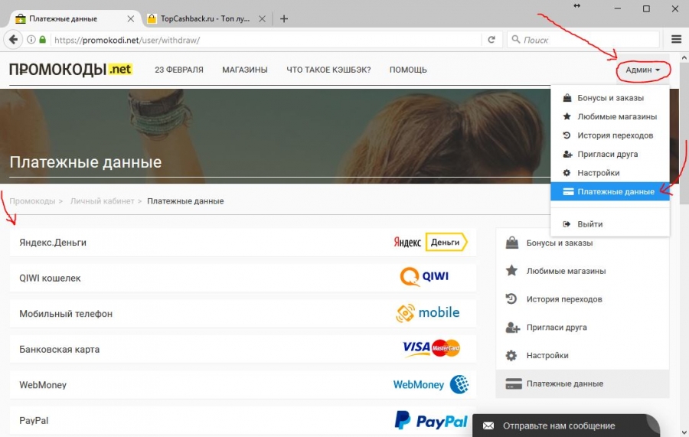Click the promokodi.net address bar
Screen dimensions: 689x437
266,40
